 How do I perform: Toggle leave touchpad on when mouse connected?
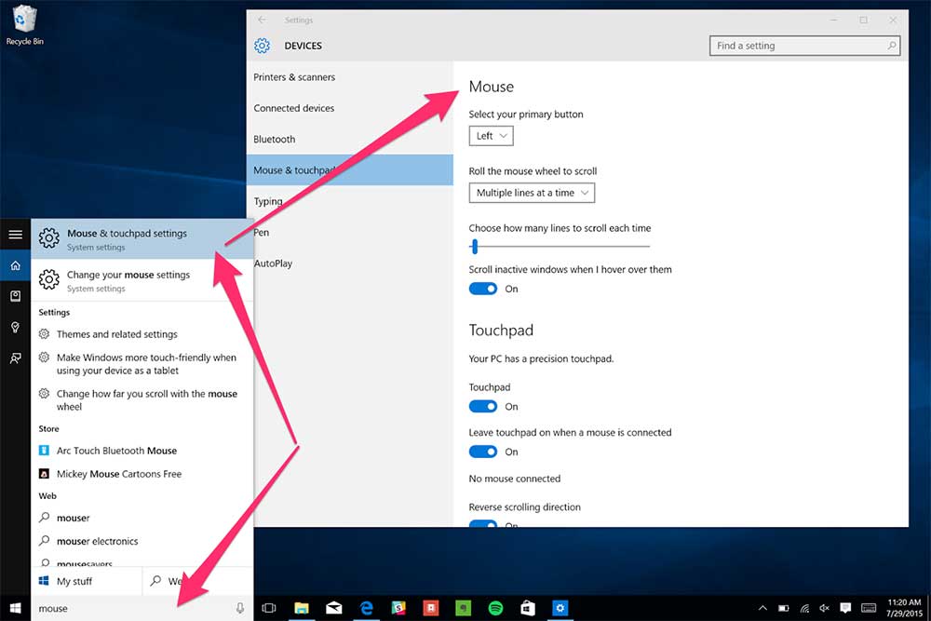click(x=483, y=452)
